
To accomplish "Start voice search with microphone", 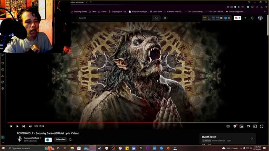I will tap(165, 18).
